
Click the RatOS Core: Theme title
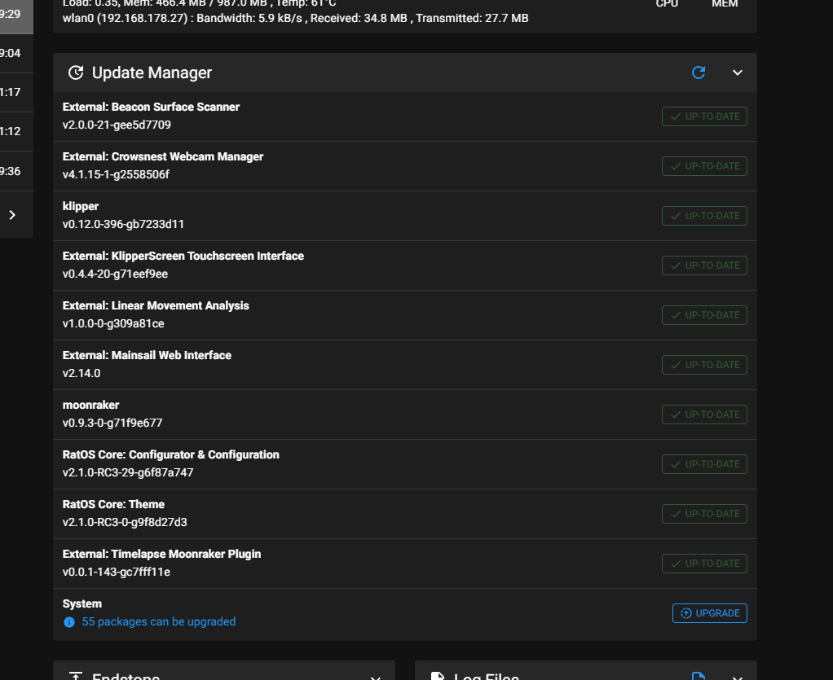point(113,504)
